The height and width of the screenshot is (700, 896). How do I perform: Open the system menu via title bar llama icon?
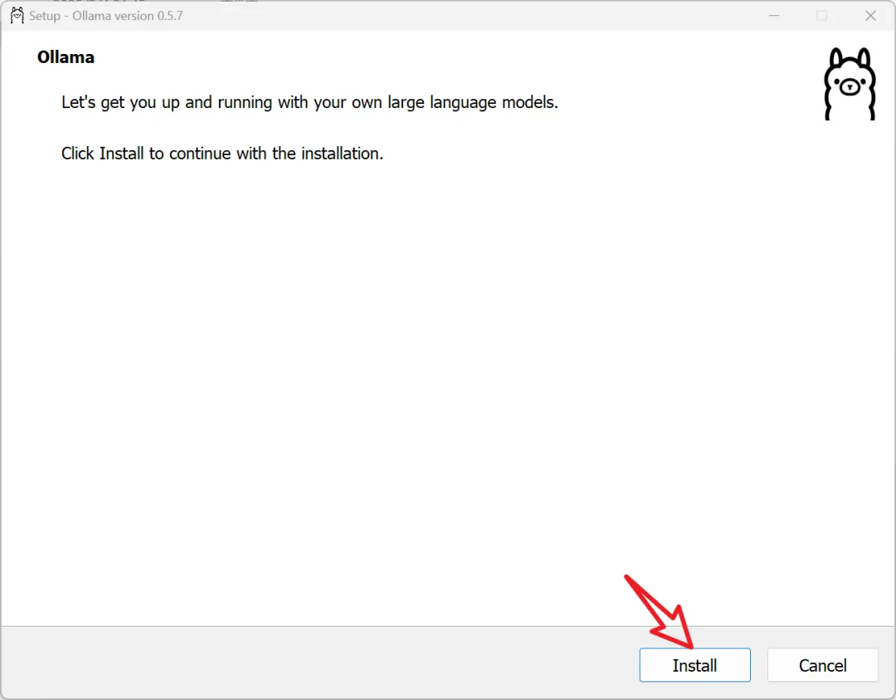16,16
